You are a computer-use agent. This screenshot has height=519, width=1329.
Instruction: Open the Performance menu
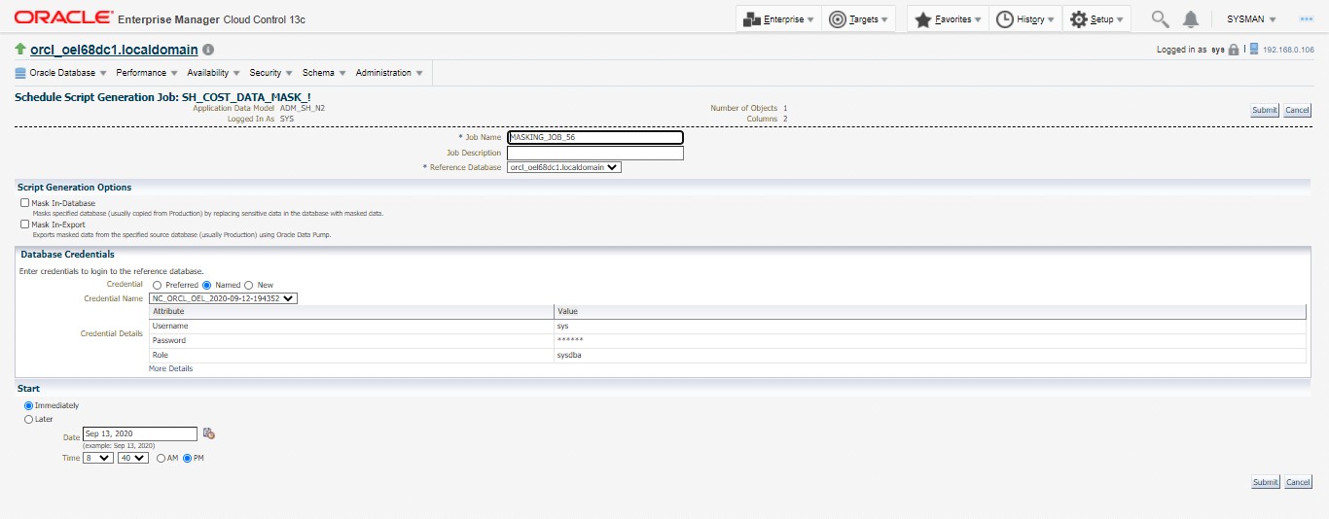pos(147,73)
